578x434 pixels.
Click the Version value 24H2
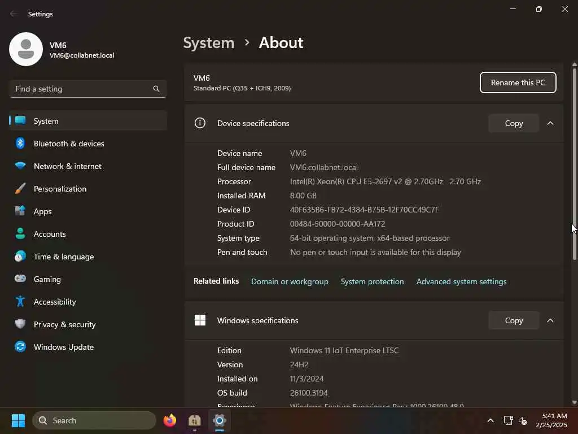299,364
